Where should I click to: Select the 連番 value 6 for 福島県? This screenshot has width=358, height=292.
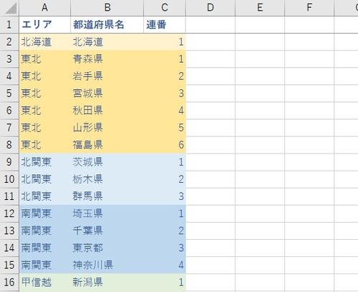coord(165,145)
